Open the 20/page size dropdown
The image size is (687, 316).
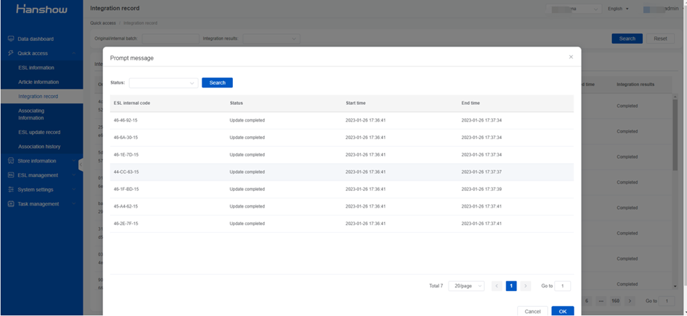pos(466,286)
